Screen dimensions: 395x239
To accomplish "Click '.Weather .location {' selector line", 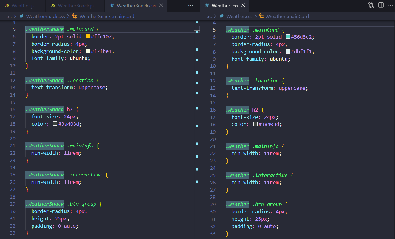I will pos(255,81).
